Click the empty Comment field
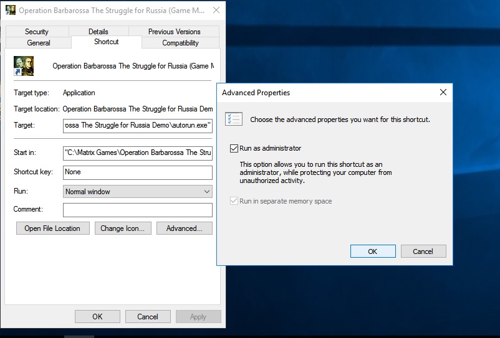This screenshot has height=338, width=500. (x=138, y=210)
